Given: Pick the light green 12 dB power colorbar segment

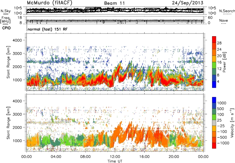Looking at the screenshot, I should pyautogui.click(x=214, y=65).
